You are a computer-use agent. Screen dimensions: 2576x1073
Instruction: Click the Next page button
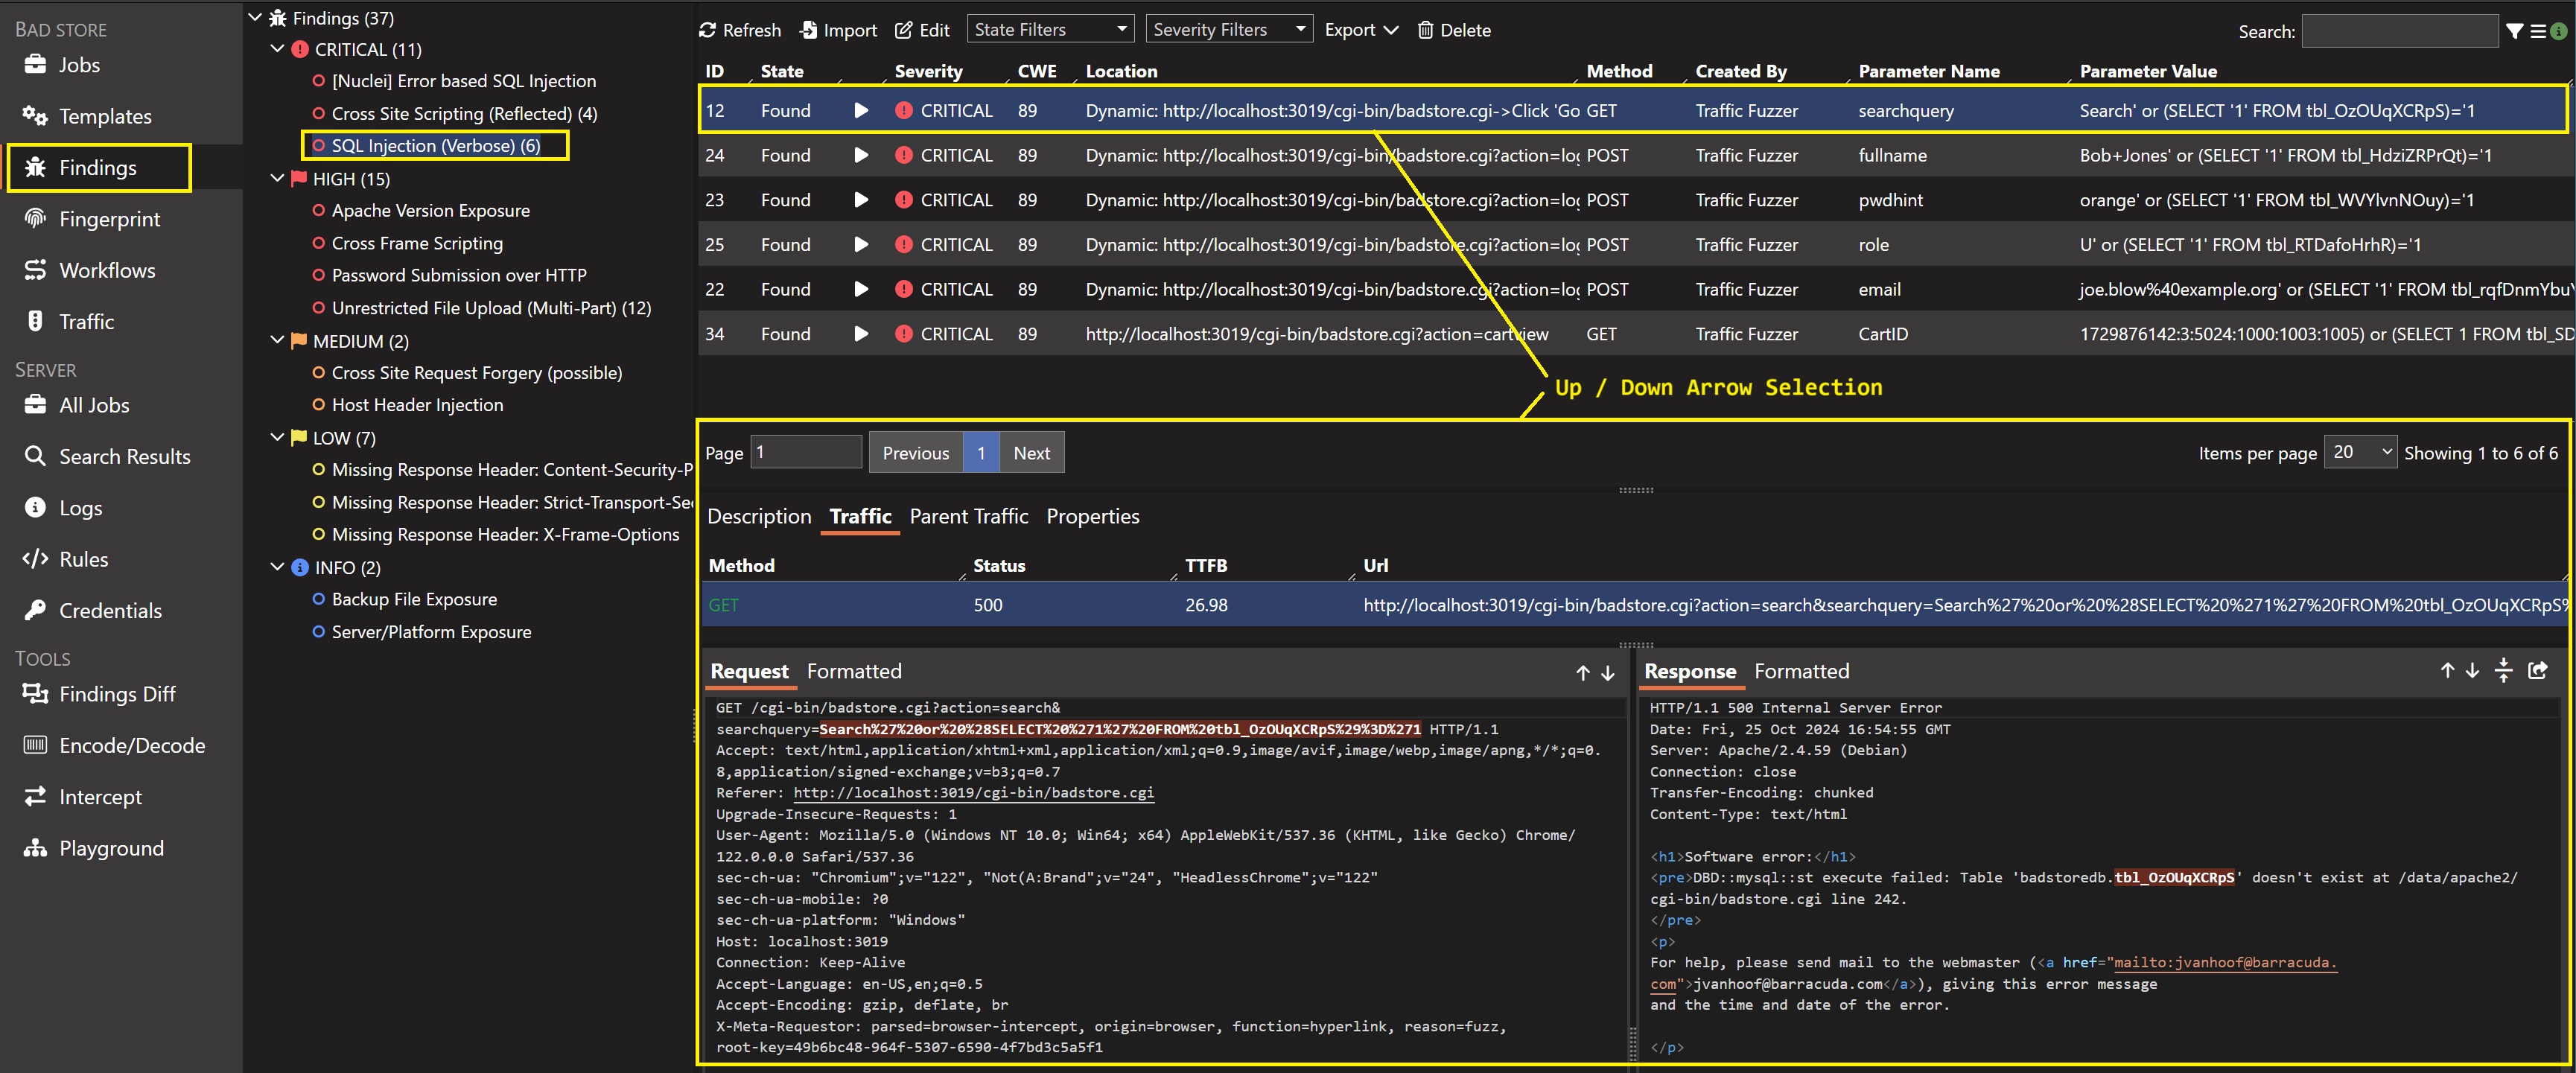[1031, 453]
